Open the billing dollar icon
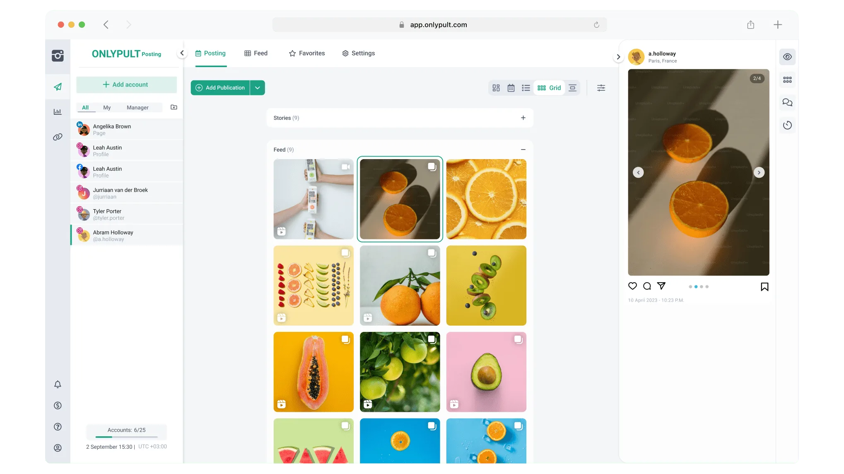Viewport: 844px width, 474px height. [x=58, y=406]
